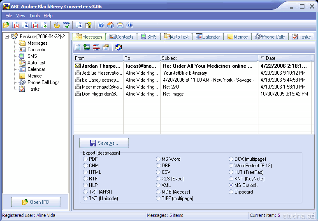Open the Tools menu
This screenshot has width=318, height=221.
35,16
